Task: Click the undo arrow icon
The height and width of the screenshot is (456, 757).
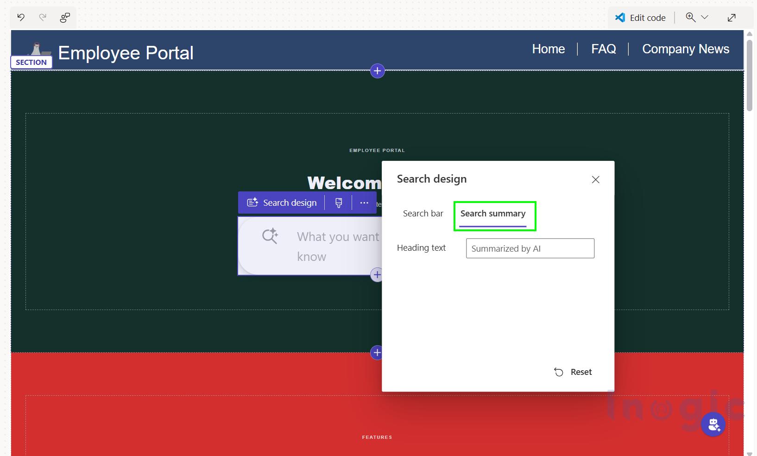Action: [21, 18]
